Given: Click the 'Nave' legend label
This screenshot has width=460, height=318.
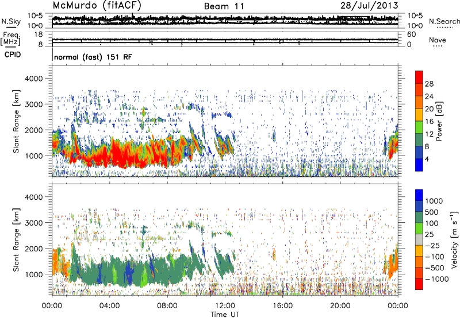Looking at the screenshot, I should [438, 40].
